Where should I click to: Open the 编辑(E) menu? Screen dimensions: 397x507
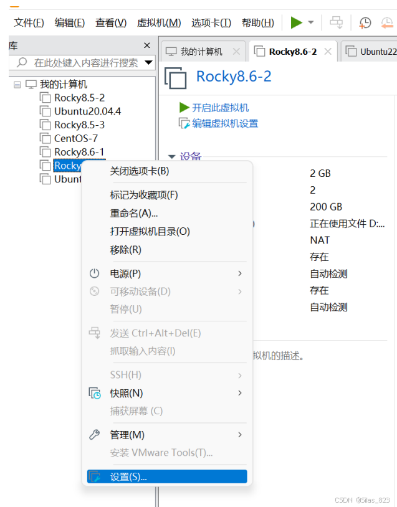[x=70, y=23]
